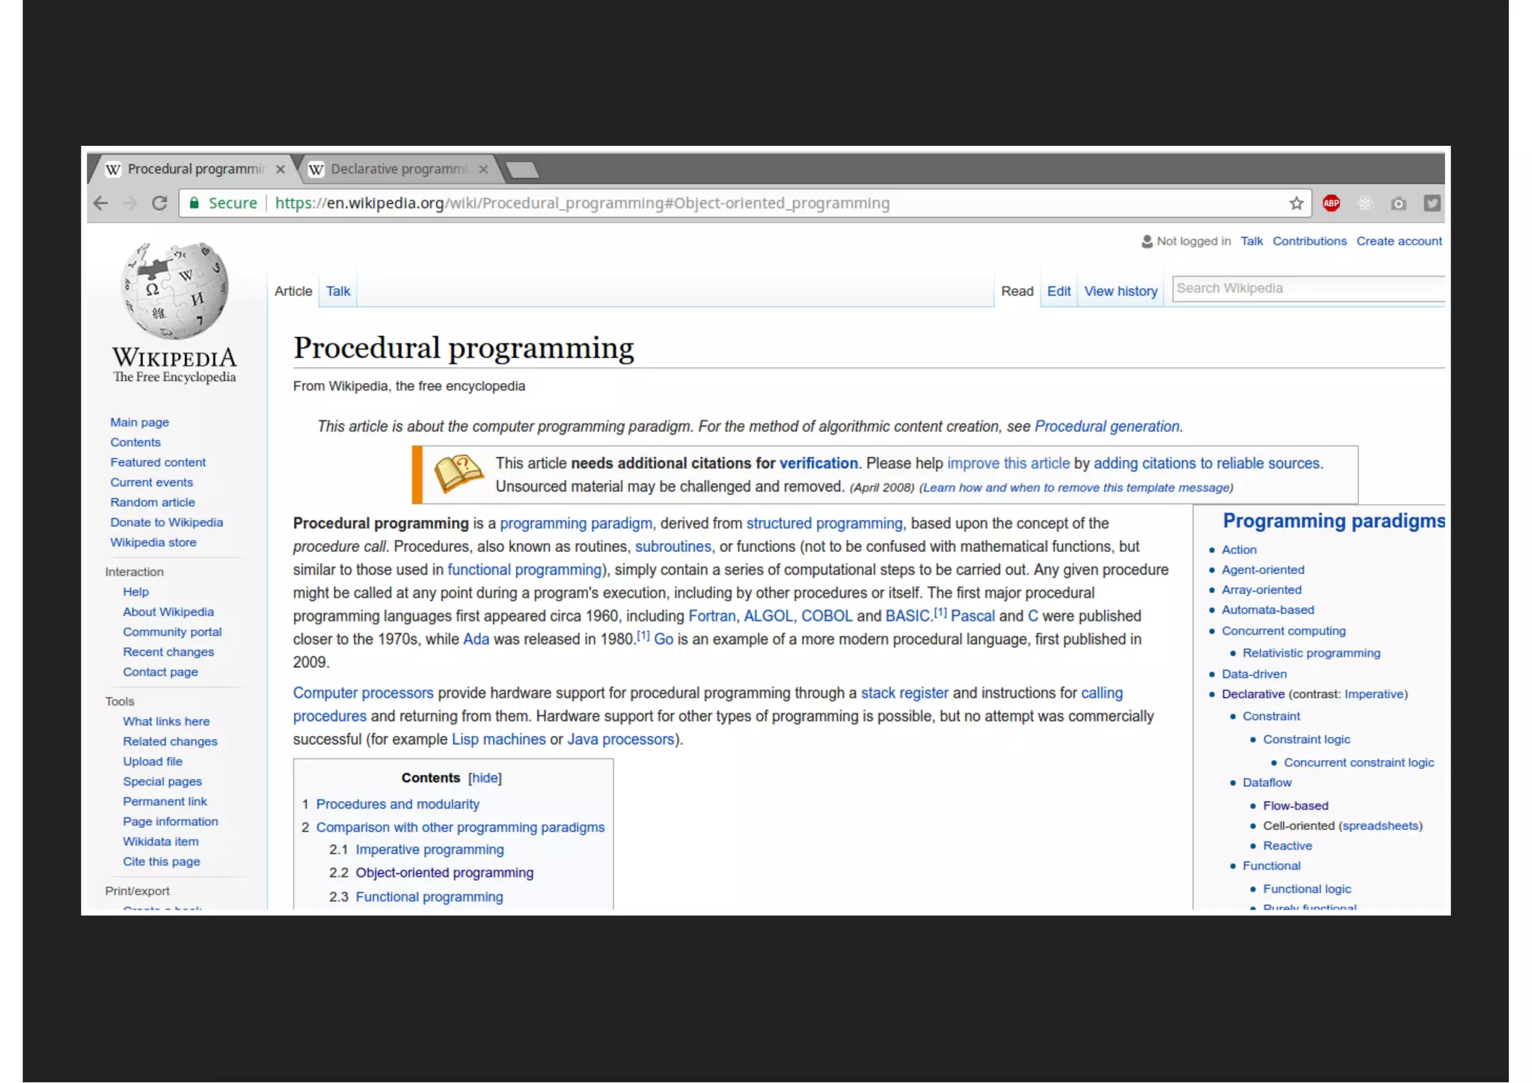Click in the Search Wikipedia field
This screenshot has width=1532, height=1083.
coord(1305,289)
